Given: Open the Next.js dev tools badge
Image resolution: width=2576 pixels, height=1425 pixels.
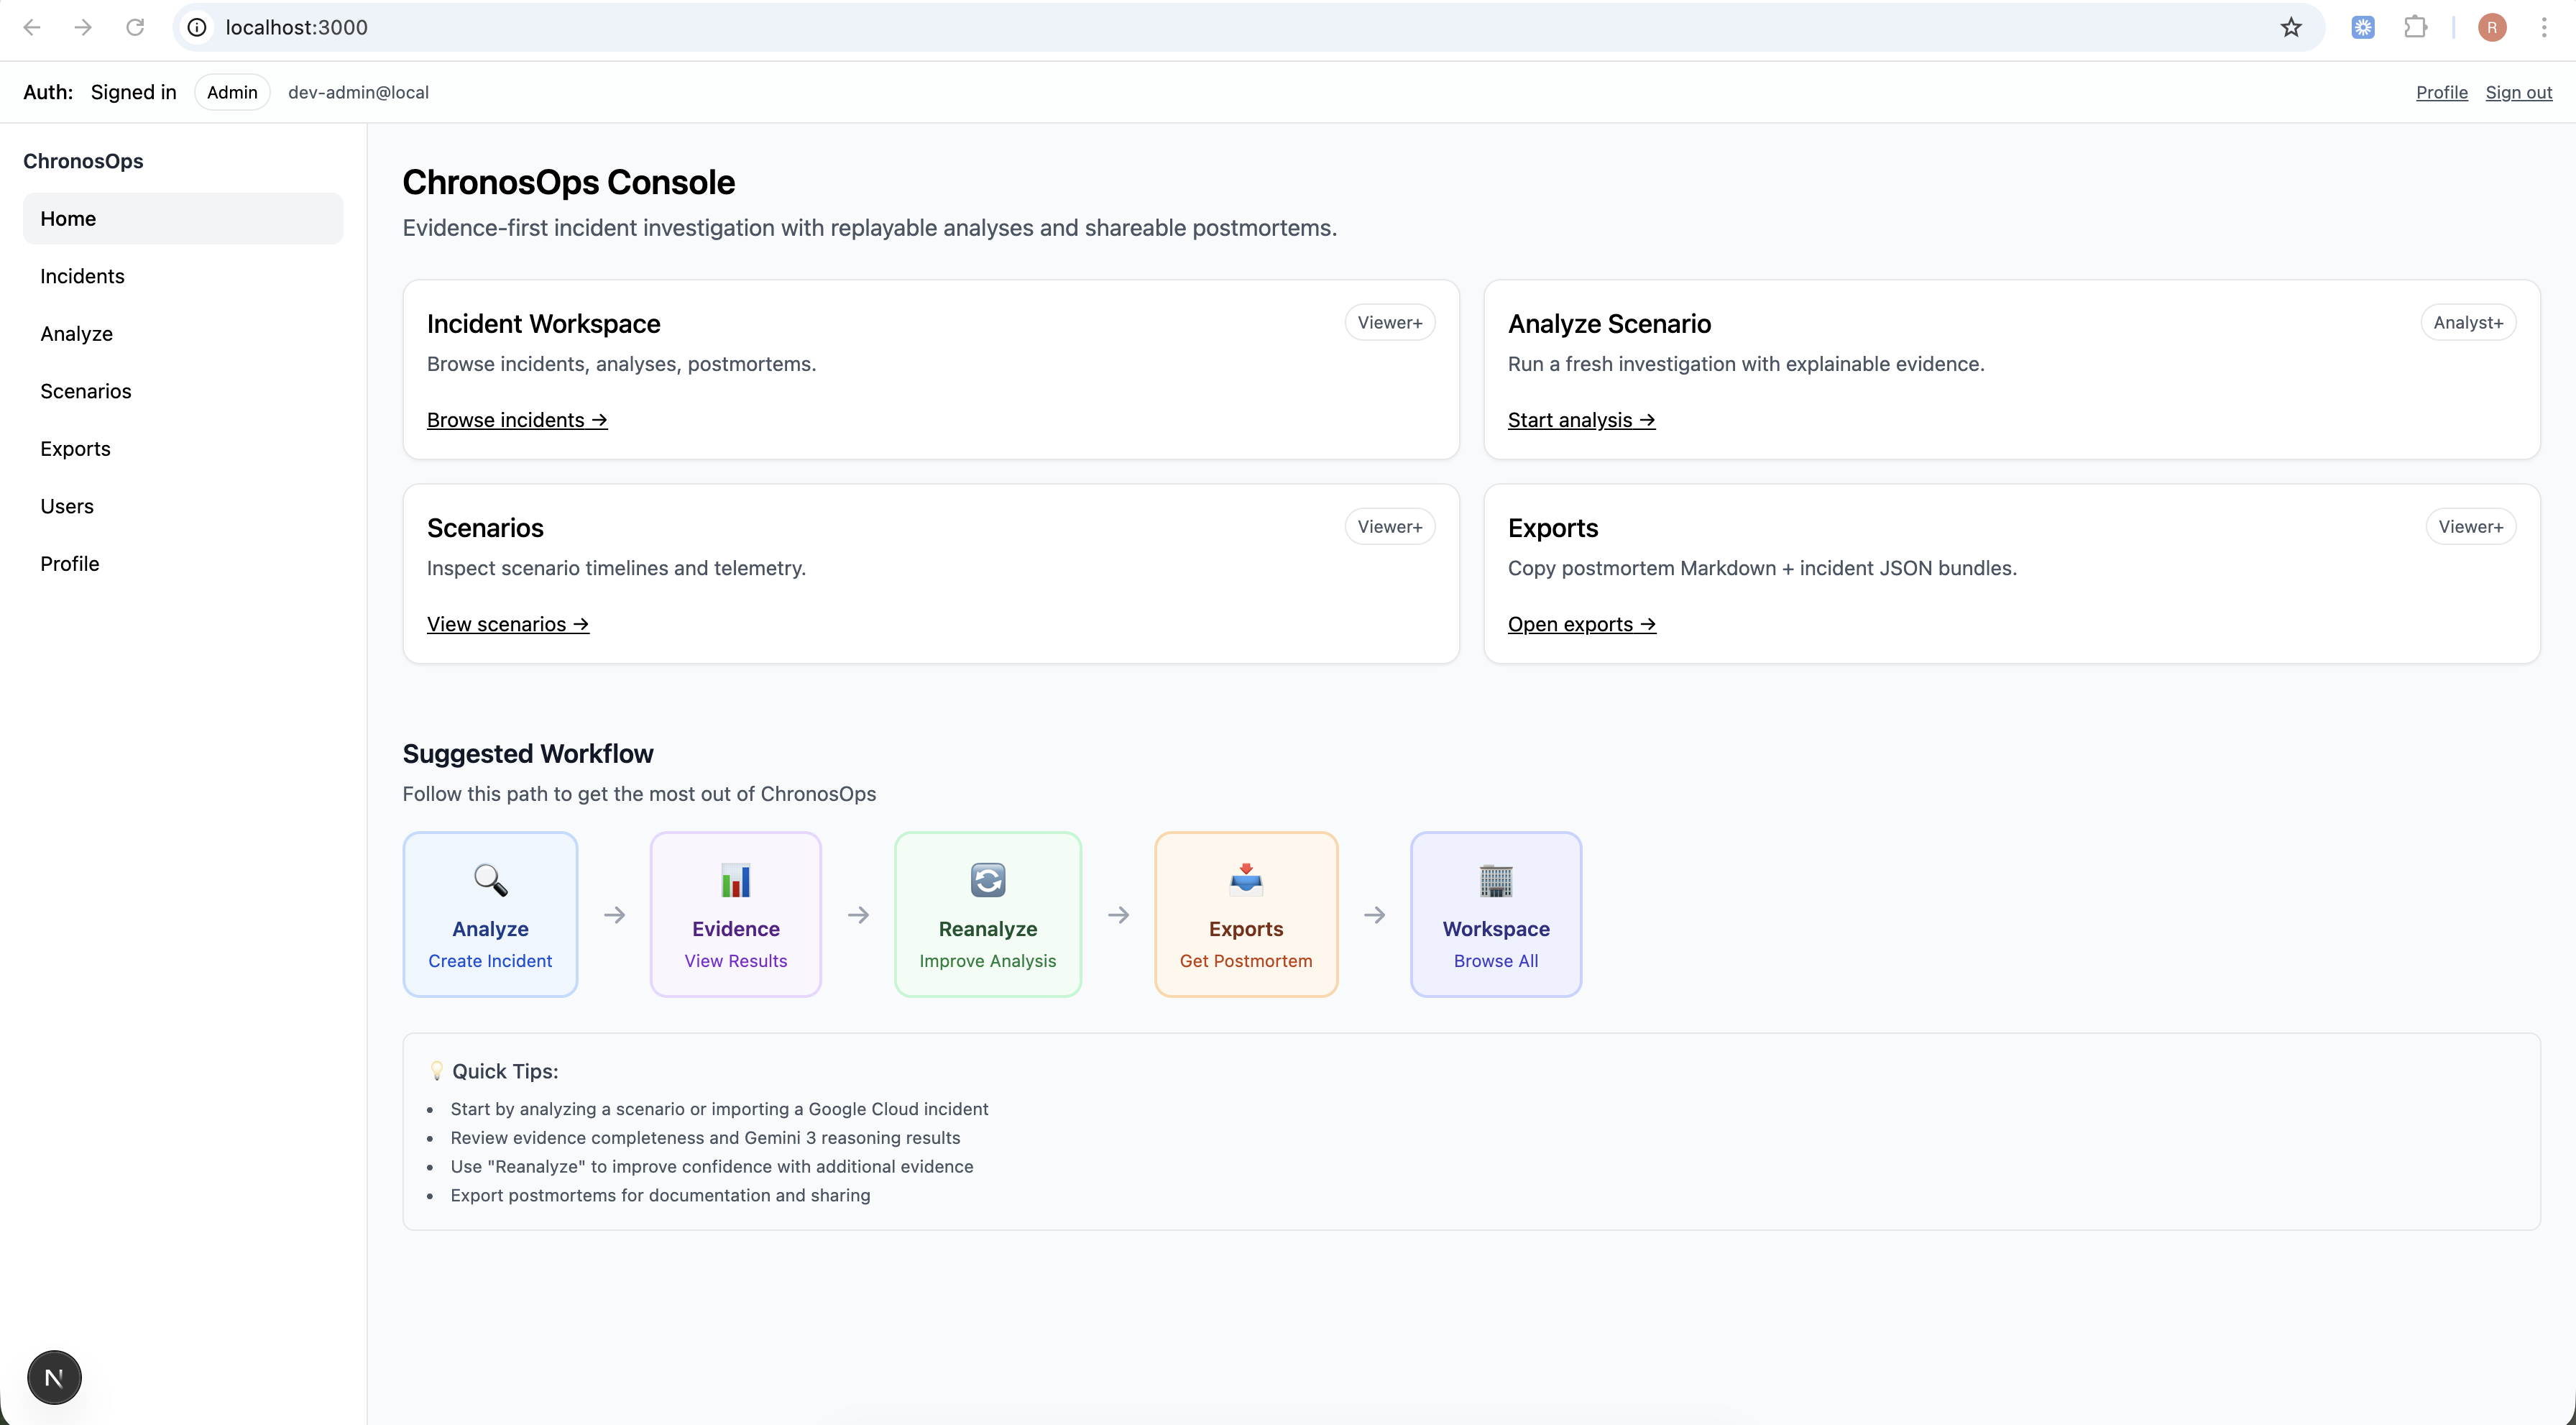Looking at the screenshot, I should 54,1377.
